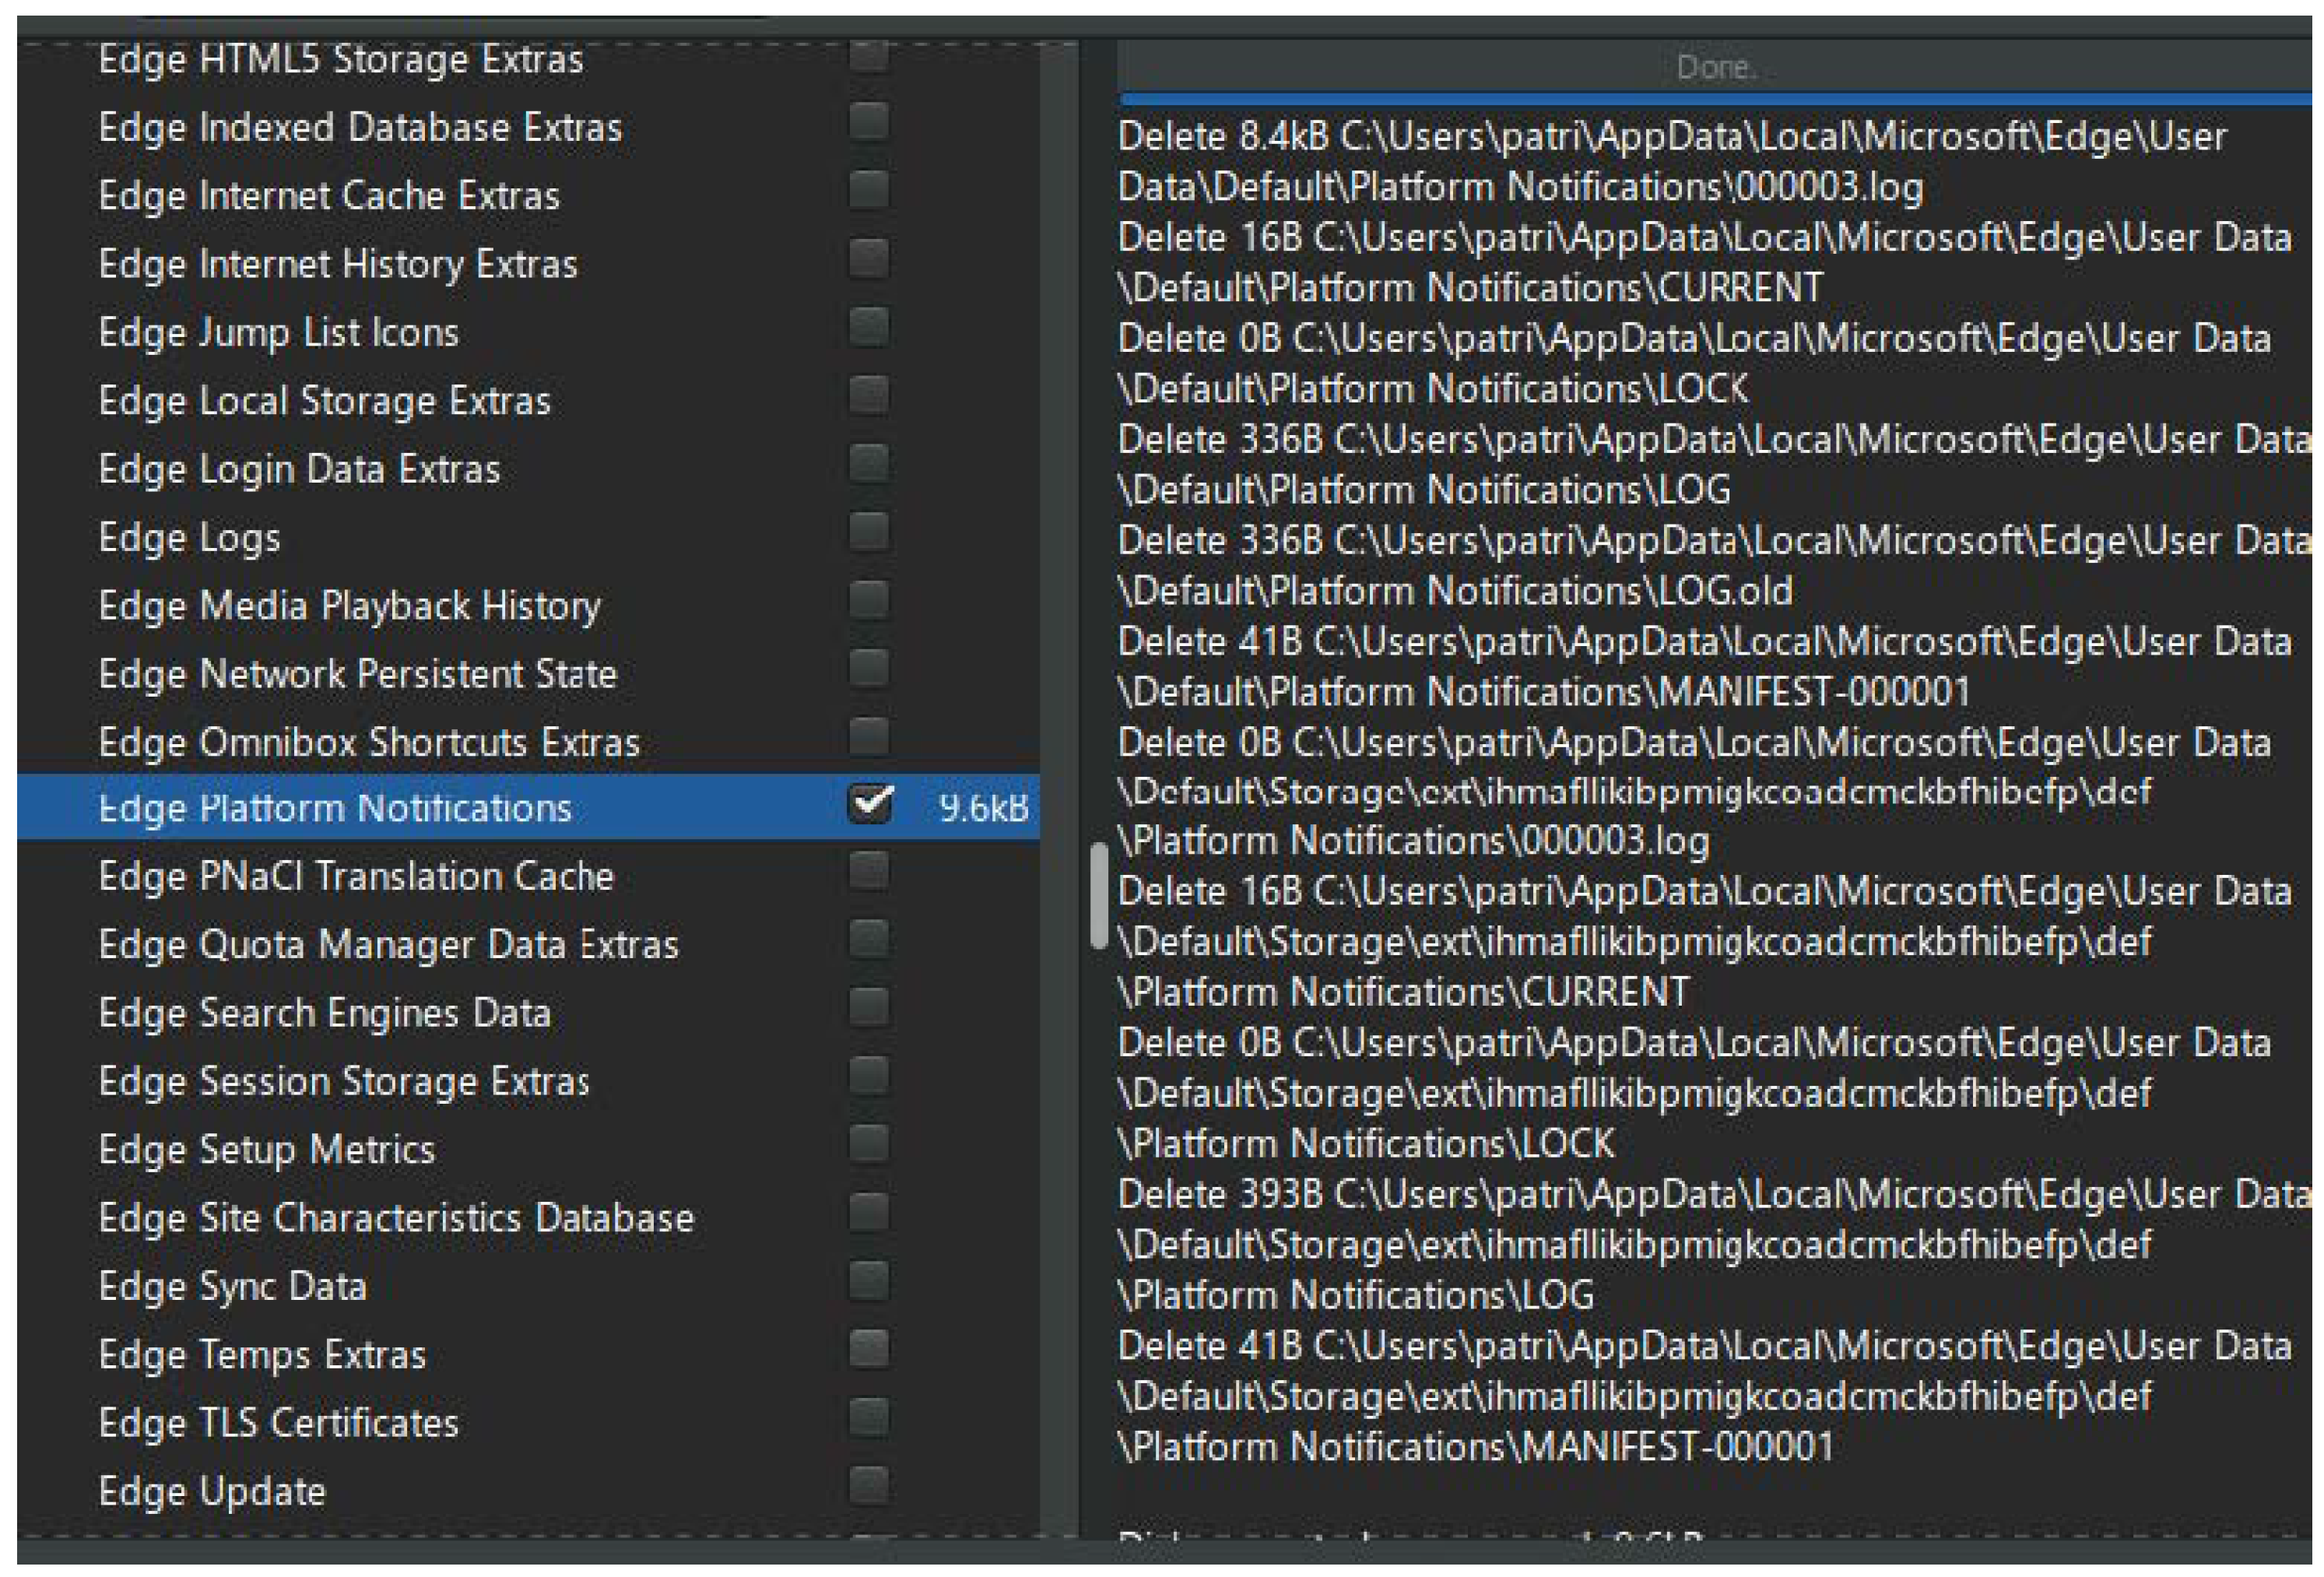Viewport: 2324px width, 1577px height.
Task: Enable Edge Setup Metrics checkbox
Action: [x=869, y=1145]
